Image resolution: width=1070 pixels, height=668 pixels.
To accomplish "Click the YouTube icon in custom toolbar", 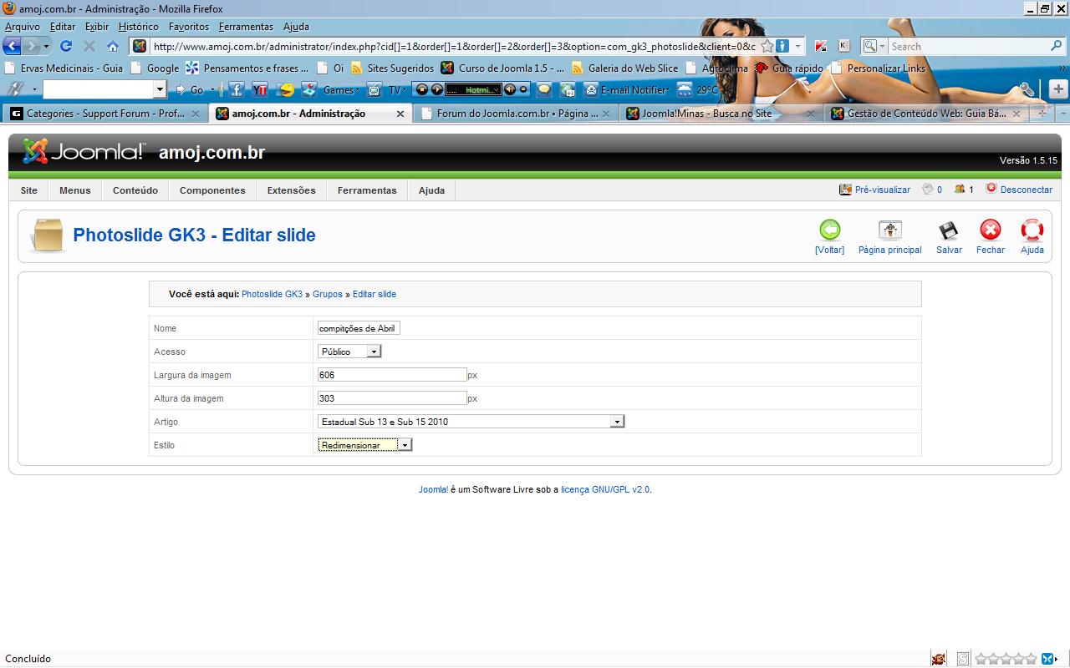I will pyautogui.click(x=260, y=89).
